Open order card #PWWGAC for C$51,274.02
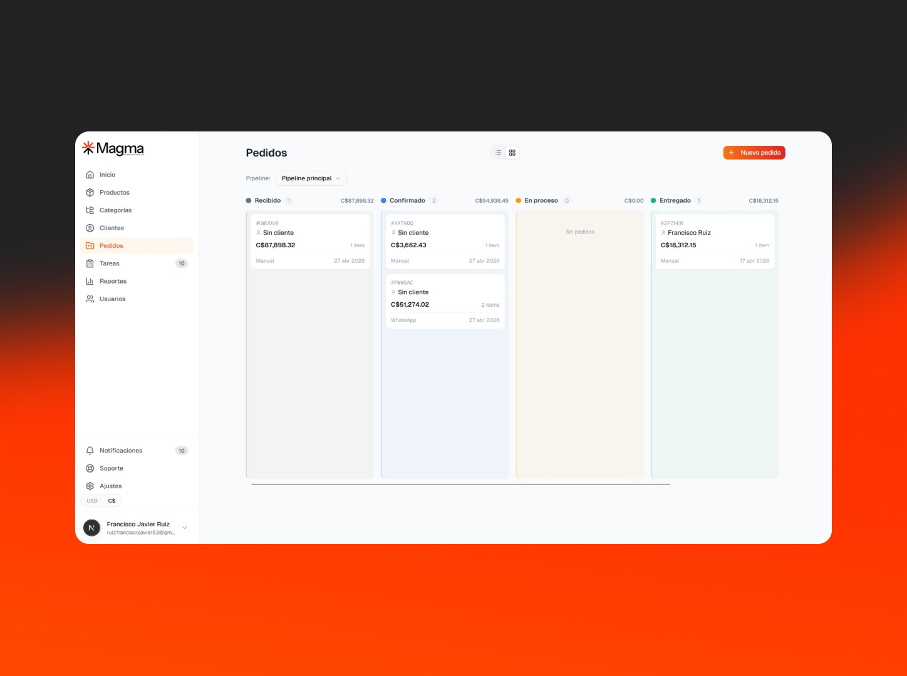 (445, 301)
